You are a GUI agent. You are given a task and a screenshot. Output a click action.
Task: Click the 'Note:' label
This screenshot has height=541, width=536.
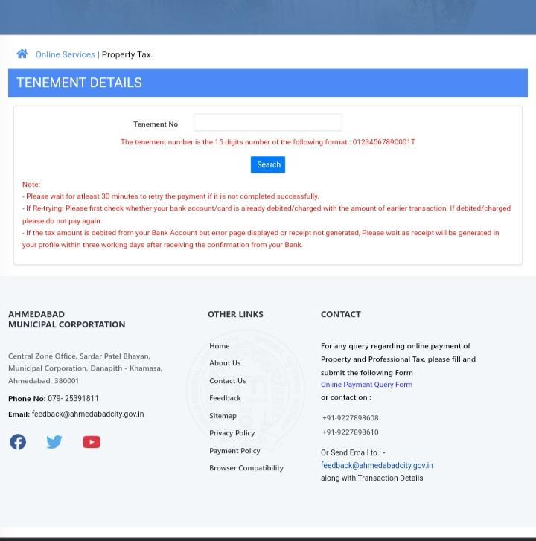click(31, 185)
